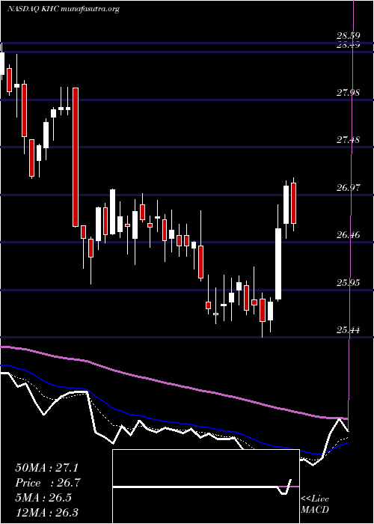Select the 25.95 price level label
Viewport: 374px width, 524px height.
pyautogui.click(x=348, y=283)
